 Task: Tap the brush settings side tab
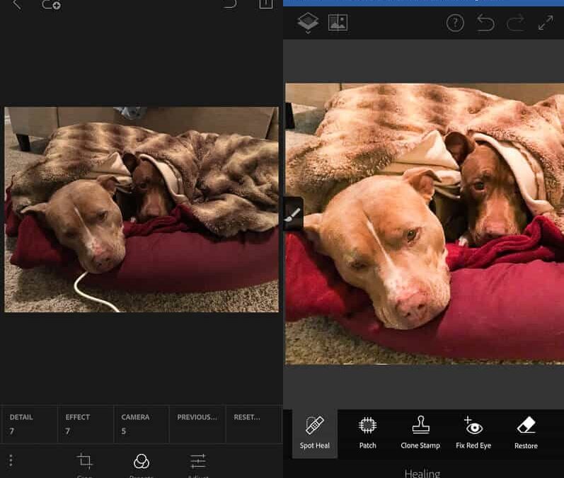click(x=293, y=214)
